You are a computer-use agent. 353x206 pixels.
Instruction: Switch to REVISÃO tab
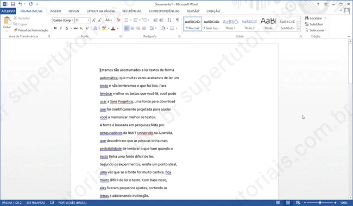193,11
